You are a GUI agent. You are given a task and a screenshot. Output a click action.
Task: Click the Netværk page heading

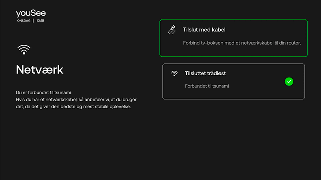40,70
